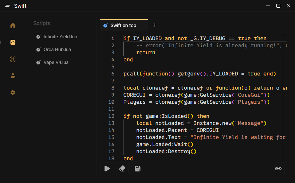295x183 pixels.
Task: Run the script with play button
Action: click(x=107, y=169)
